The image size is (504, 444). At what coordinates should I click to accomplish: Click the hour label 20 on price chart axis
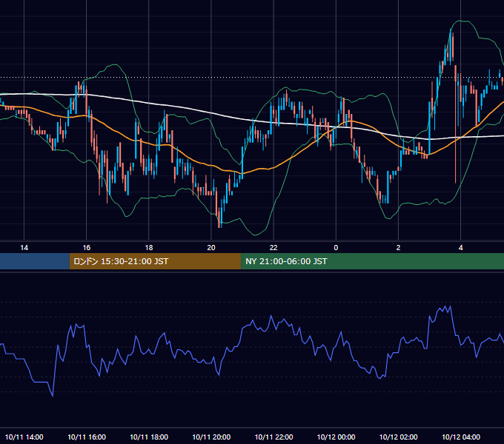[211, 248]
